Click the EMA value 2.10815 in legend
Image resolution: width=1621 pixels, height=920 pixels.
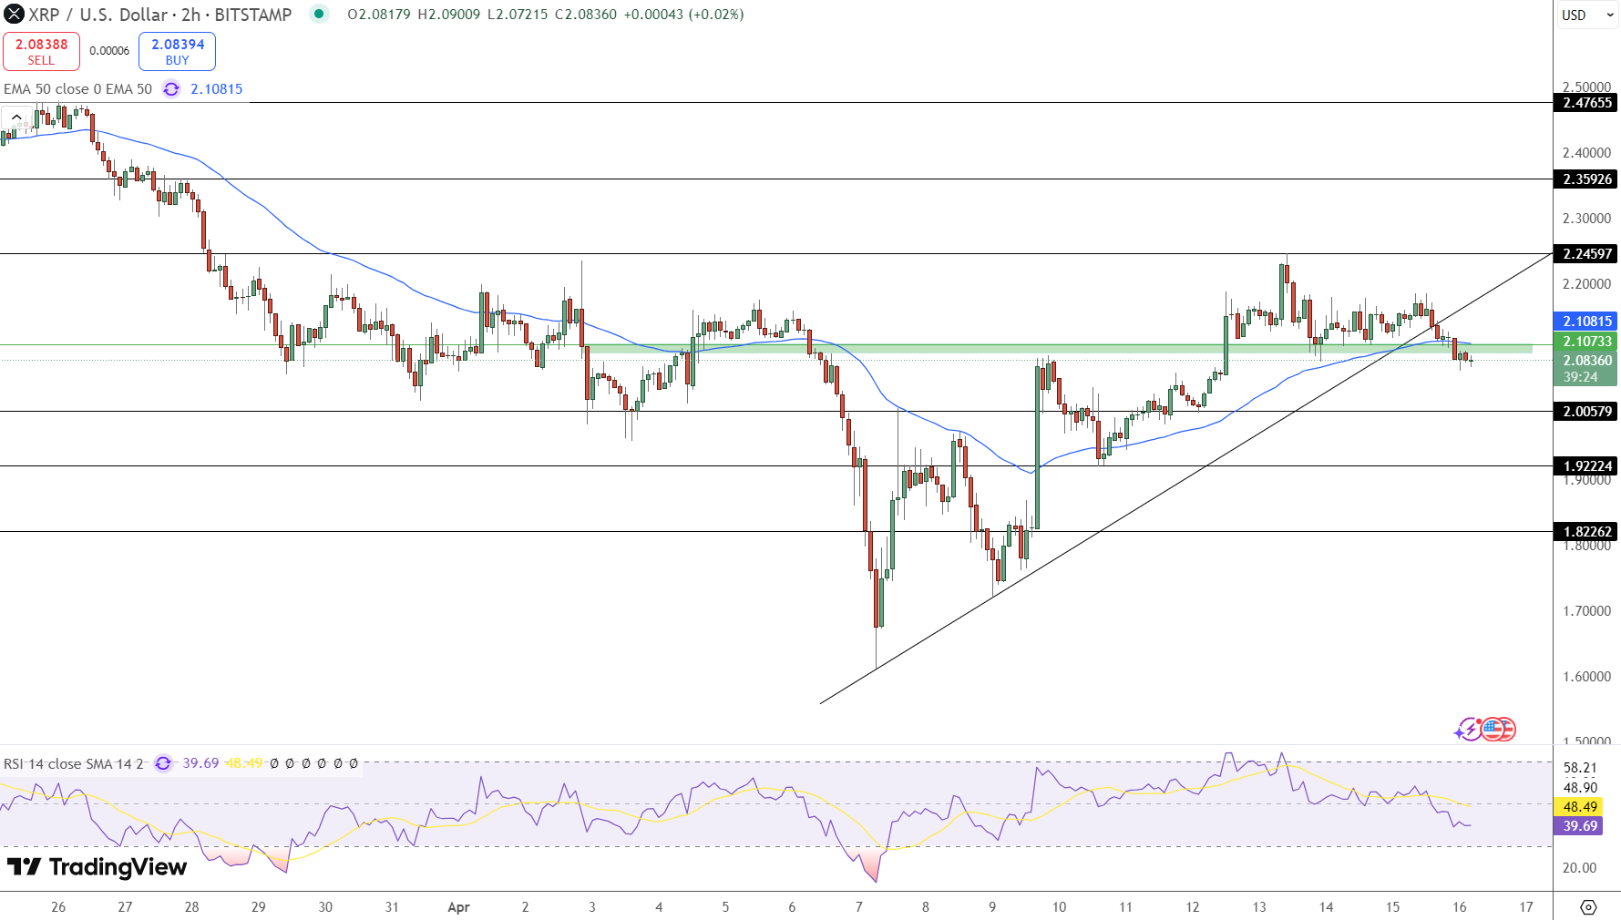point(217,89)
